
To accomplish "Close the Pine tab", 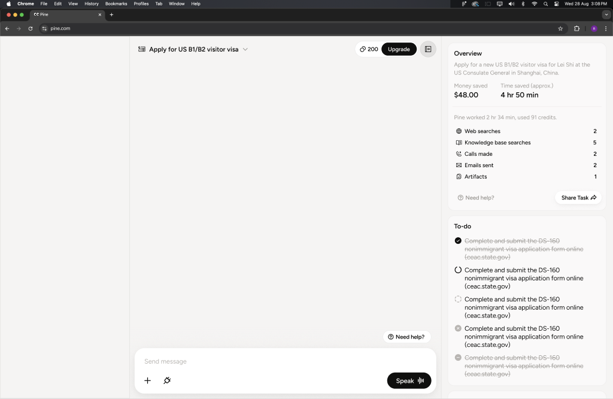I will [100, 14].
